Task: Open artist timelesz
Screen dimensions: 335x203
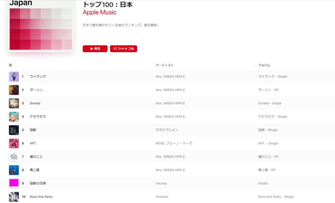Action: tap(162, 197)
